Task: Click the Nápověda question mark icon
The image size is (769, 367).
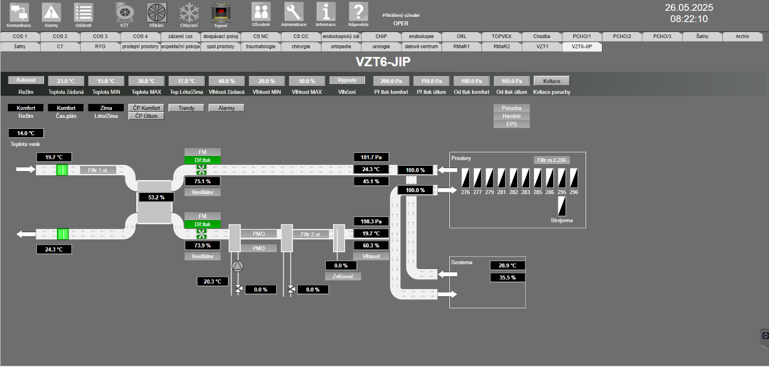Action: pyautogui.click(x=358, y=12)
